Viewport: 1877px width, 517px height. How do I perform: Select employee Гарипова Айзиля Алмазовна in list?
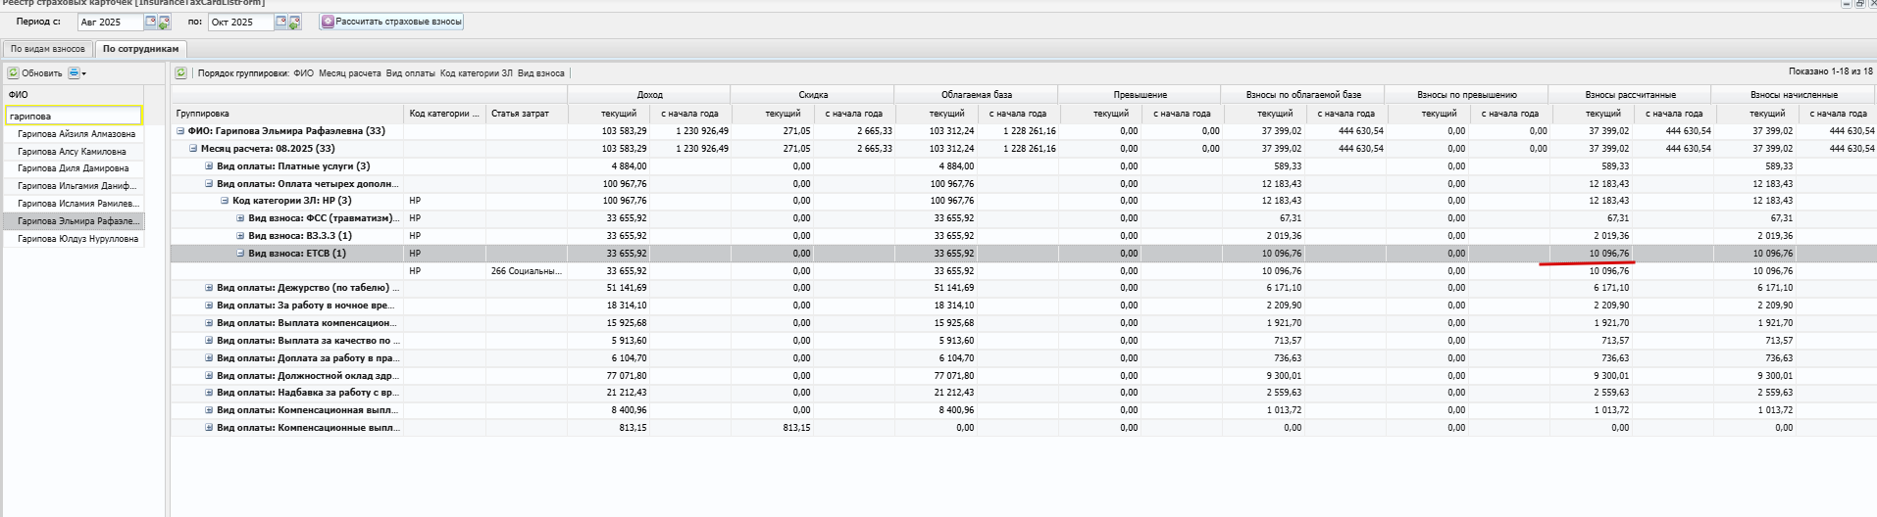(76, 134)
